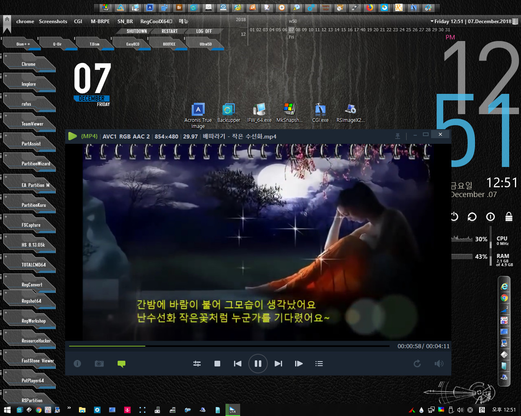Open the Screenshots menu item
This screenshot has width=521, height=416.
pos(53,22)
